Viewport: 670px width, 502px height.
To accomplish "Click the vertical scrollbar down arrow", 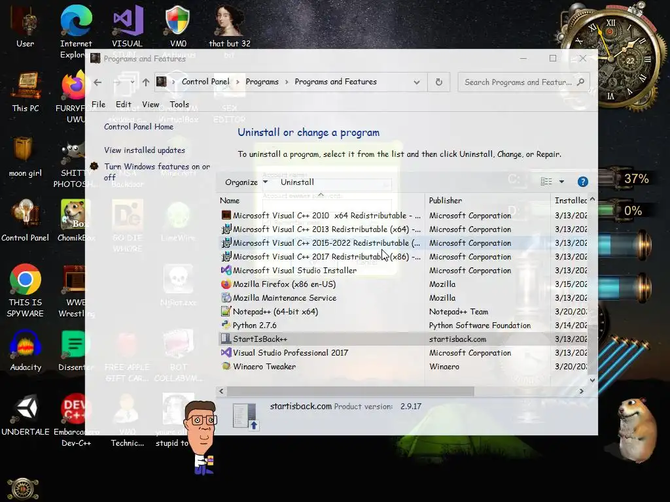I will point(592,380).
